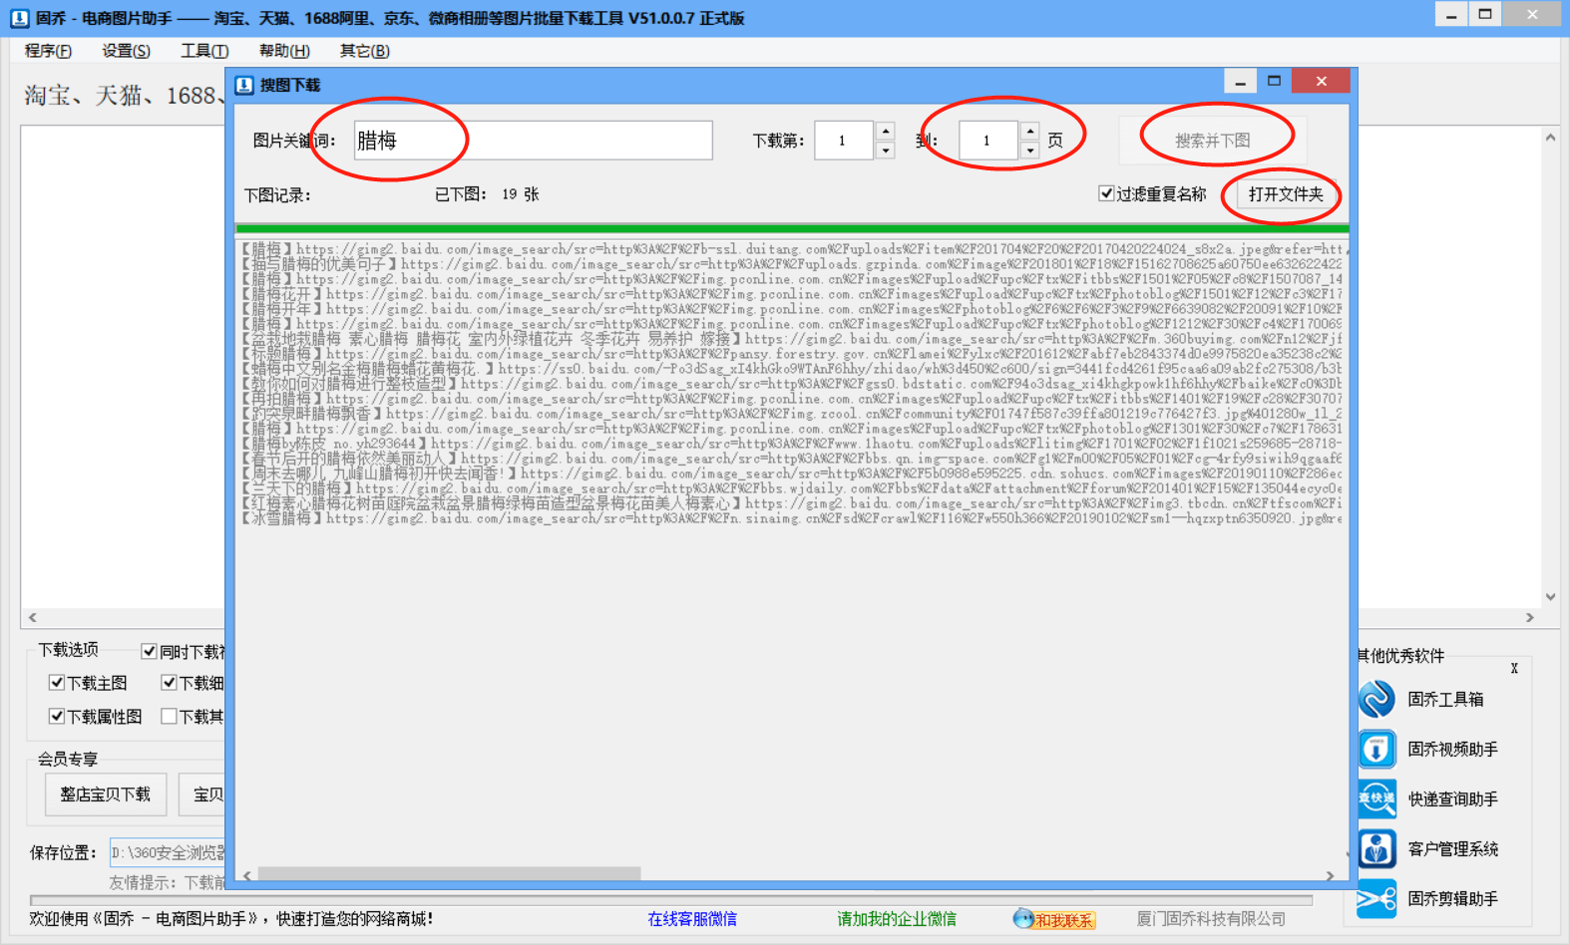Open 固乔视频助手 icon
The height and width of the screenshot is (945, 1570).
1376,749
